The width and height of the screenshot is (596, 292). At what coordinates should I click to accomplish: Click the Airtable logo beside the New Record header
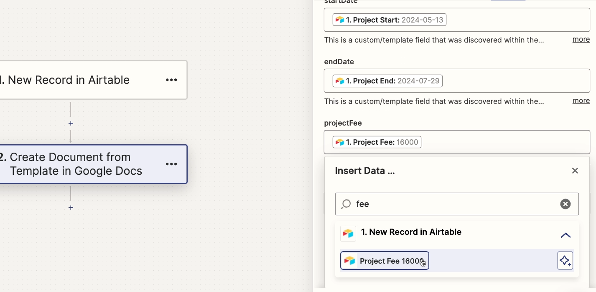point(348,234)
